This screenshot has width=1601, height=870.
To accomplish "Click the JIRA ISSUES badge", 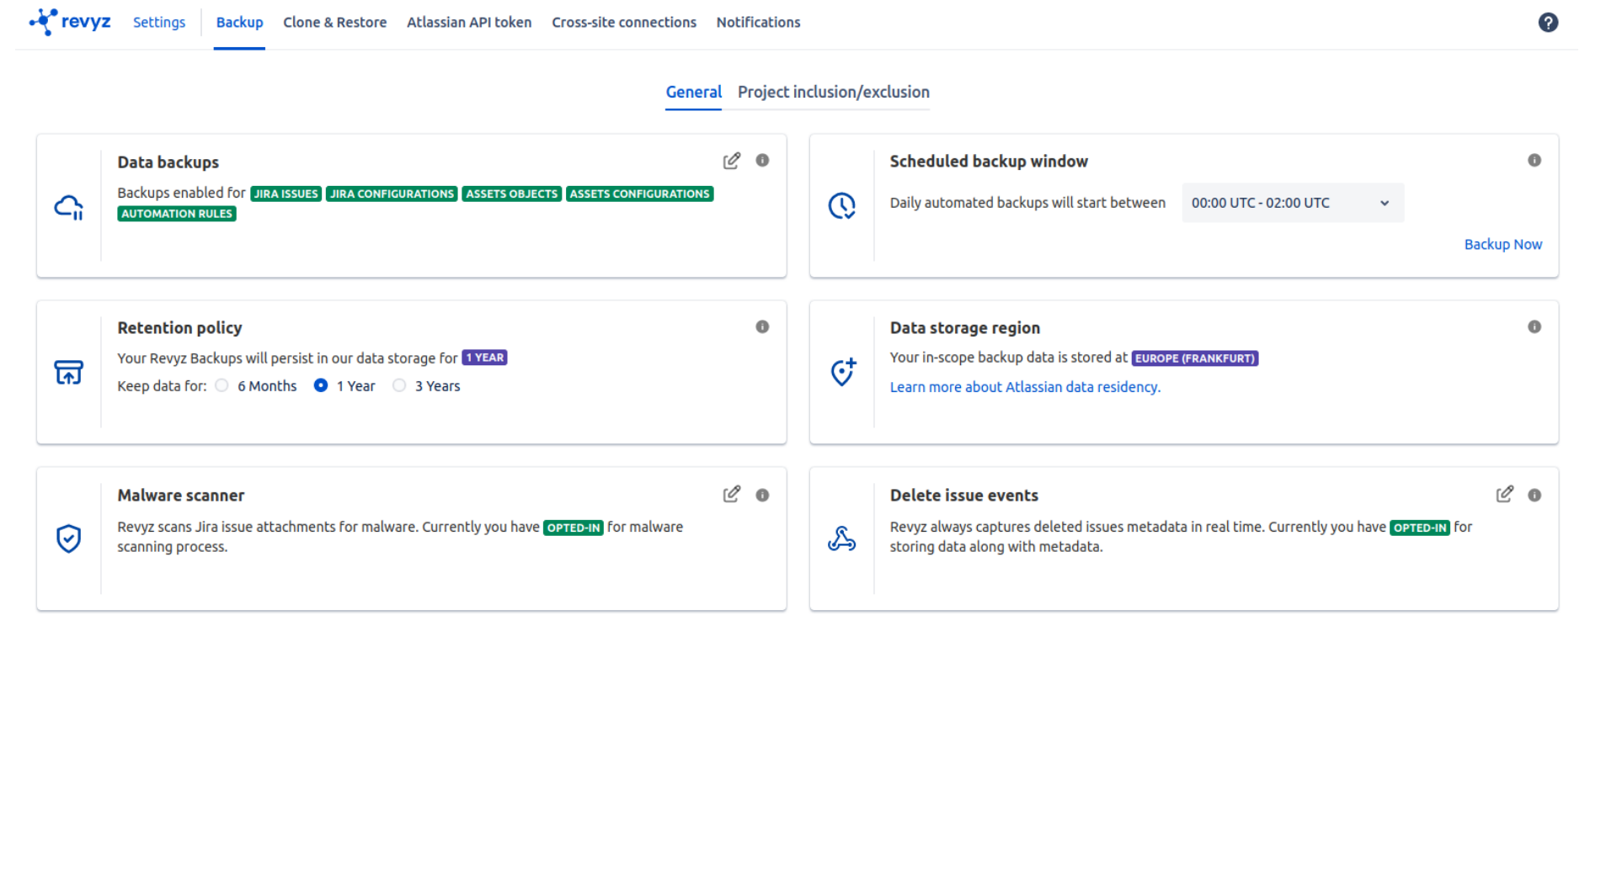I will (x=286, y=194).
